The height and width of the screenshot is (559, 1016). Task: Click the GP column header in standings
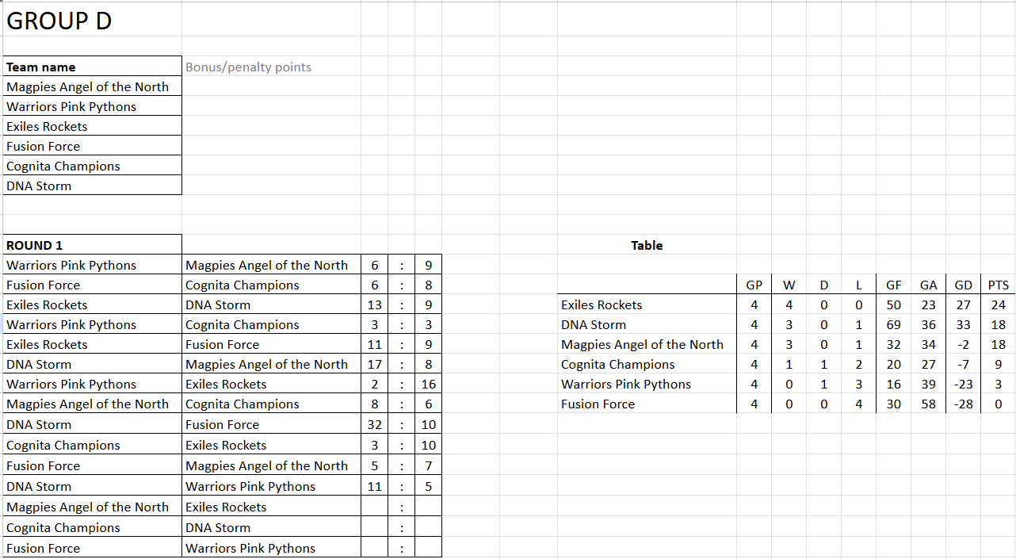coord(754,285)
